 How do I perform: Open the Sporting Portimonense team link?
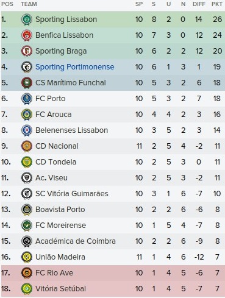pyautogui.click(x=75, y=67)
